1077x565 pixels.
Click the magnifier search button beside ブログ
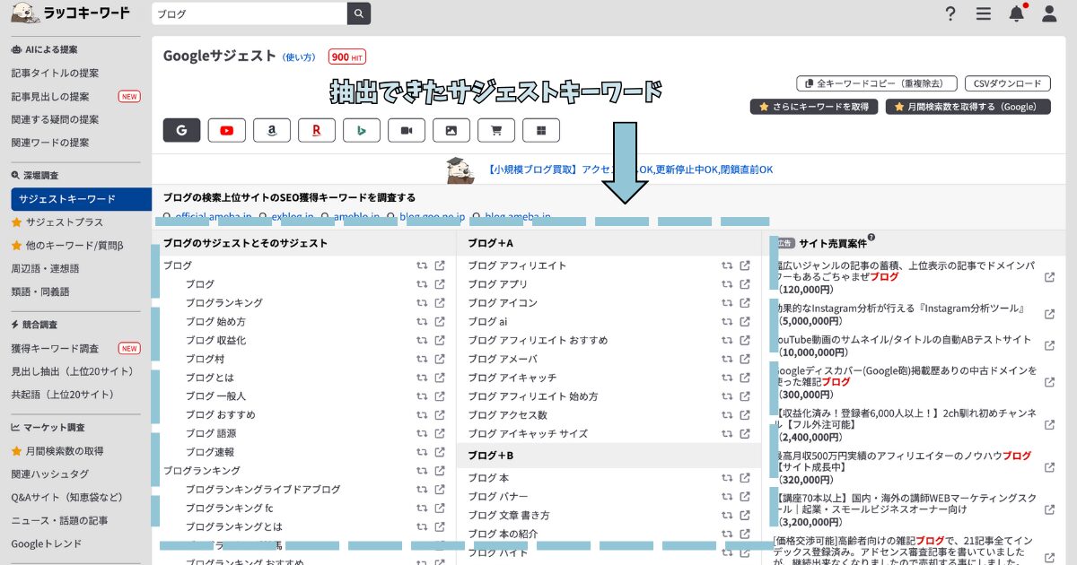[359, 13]
